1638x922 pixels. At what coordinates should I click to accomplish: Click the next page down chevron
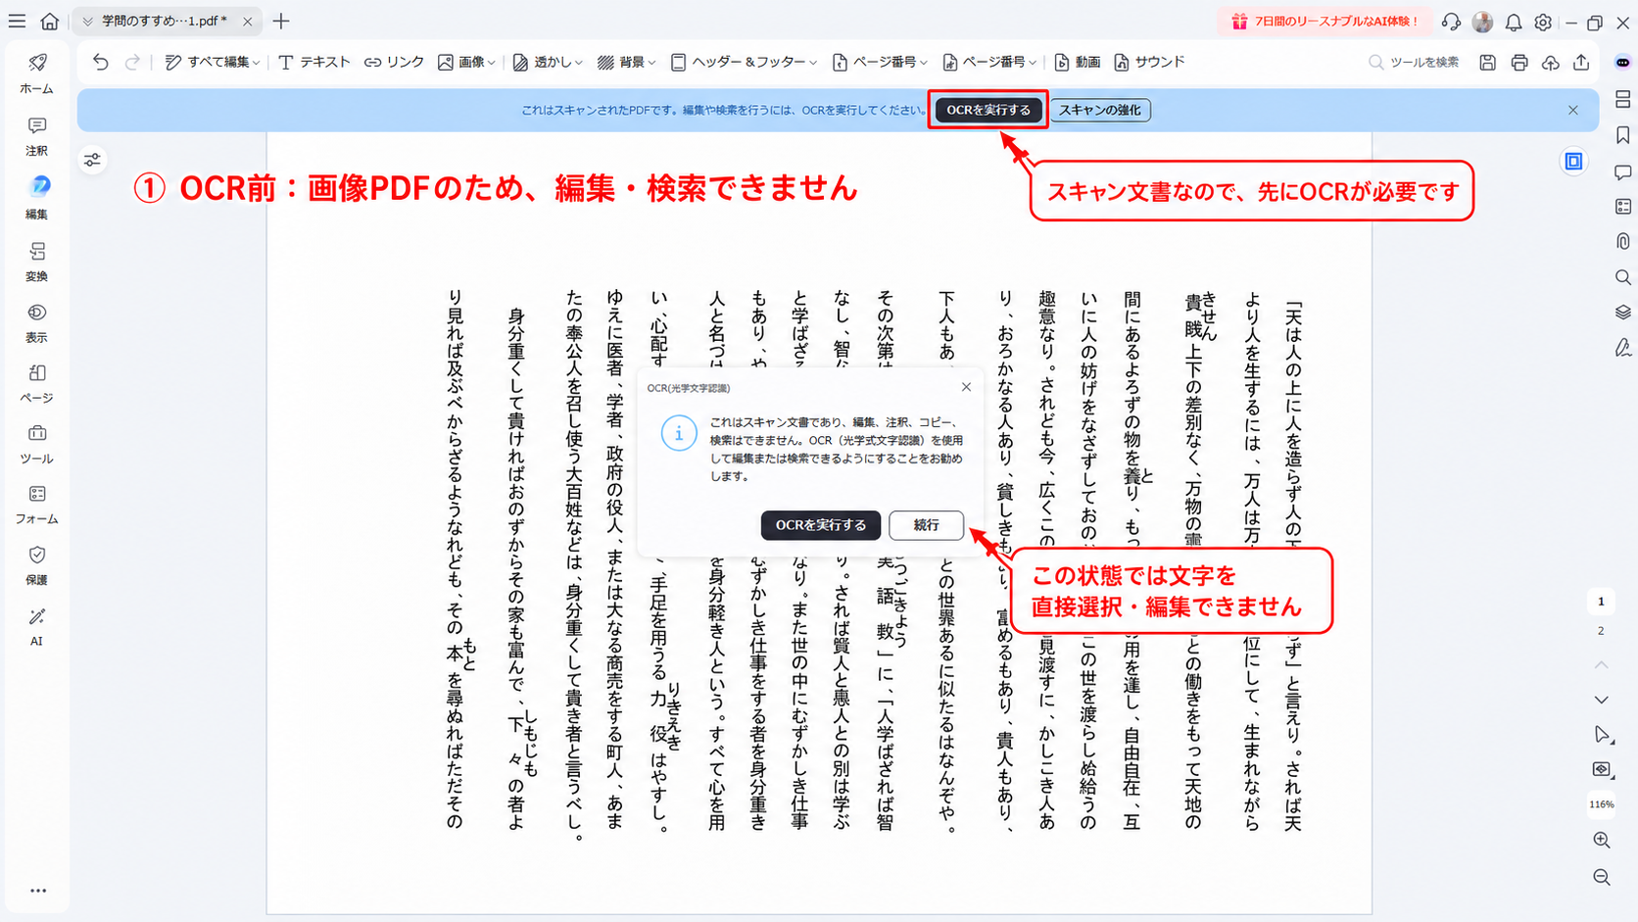click(x=1601, y=700)
